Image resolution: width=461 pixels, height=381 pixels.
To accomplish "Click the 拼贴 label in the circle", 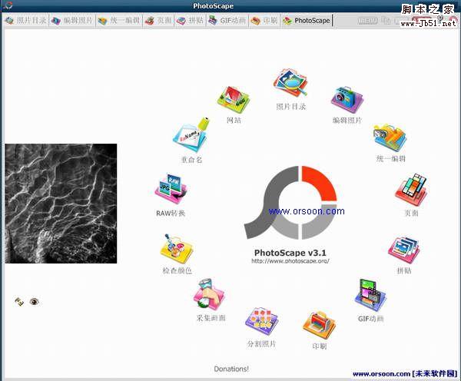I will (404, 270).
